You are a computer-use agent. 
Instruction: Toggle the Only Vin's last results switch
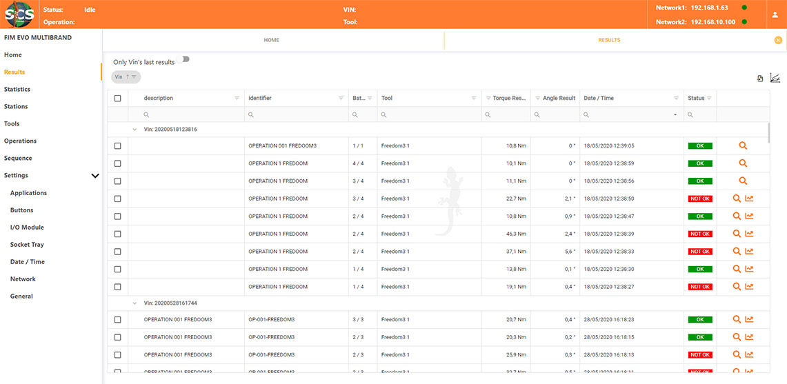coord(183,60)
